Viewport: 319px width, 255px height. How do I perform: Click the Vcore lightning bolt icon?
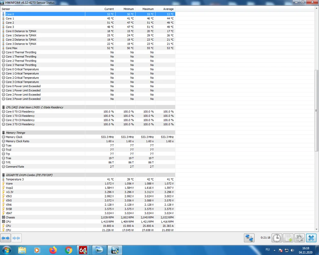tap(3, 183)
